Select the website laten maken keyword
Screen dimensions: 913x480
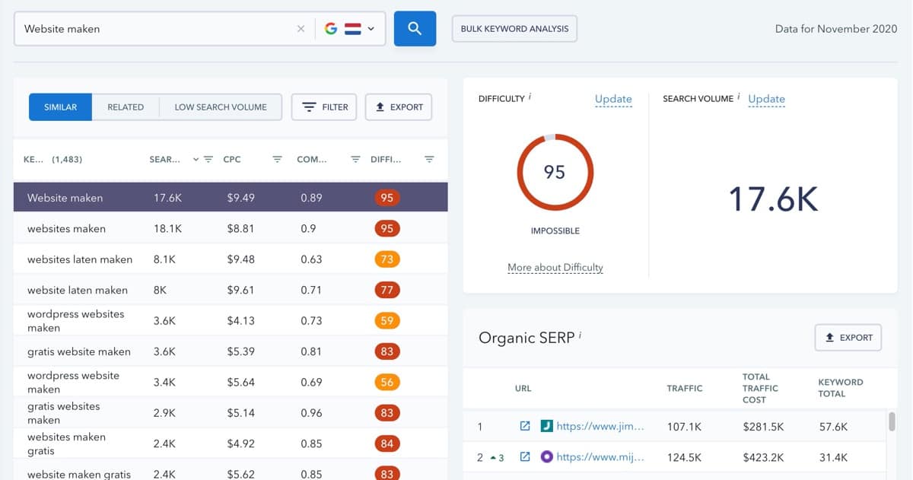78,290
